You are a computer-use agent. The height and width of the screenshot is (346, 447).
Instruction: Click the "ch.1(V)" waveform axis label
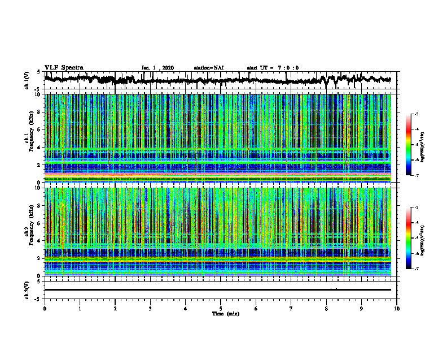(x=27, y=80)
